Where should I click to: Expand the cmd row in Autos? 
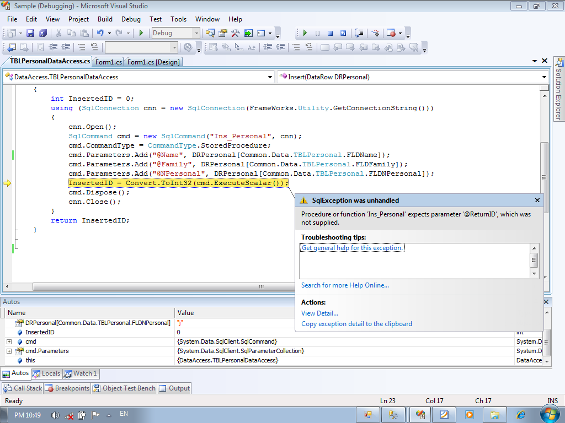click(x=9, y=341)
